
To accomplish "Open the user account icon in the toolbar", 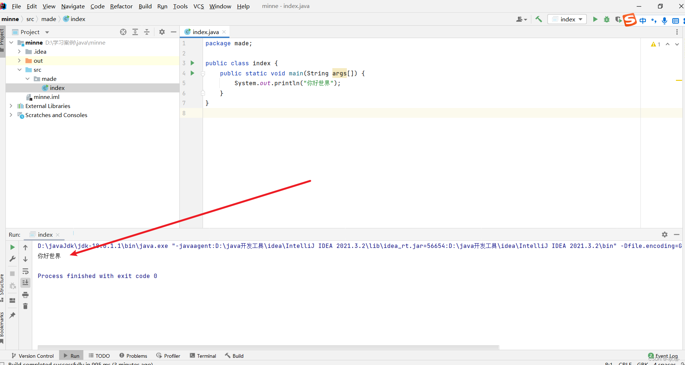I will (521, 19).
